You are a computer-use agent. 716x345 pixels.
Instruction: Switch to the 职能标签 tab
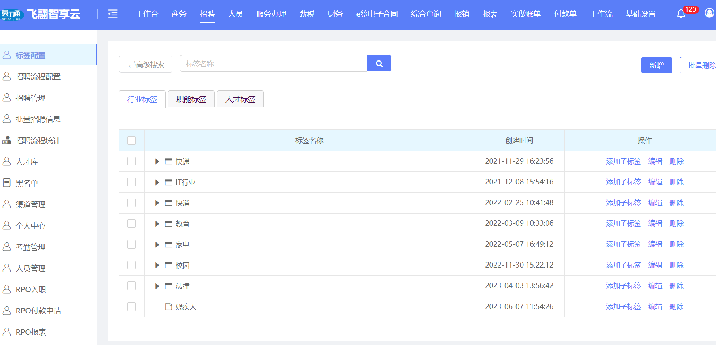pyautogui.click(x=191, y=99)
